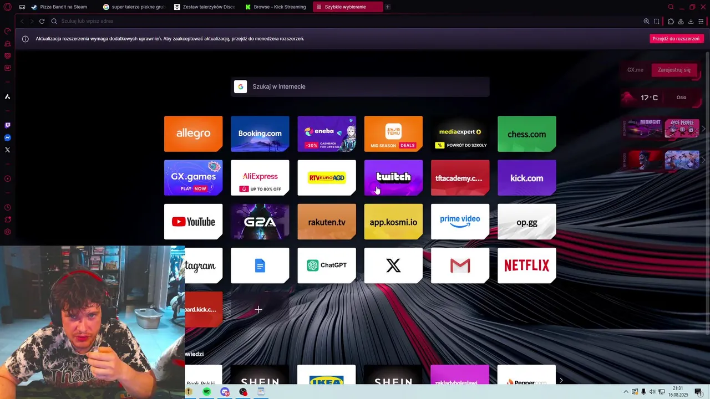Open Messenger in the sidebar
The image size is (710, 399).
coord(8,137)
